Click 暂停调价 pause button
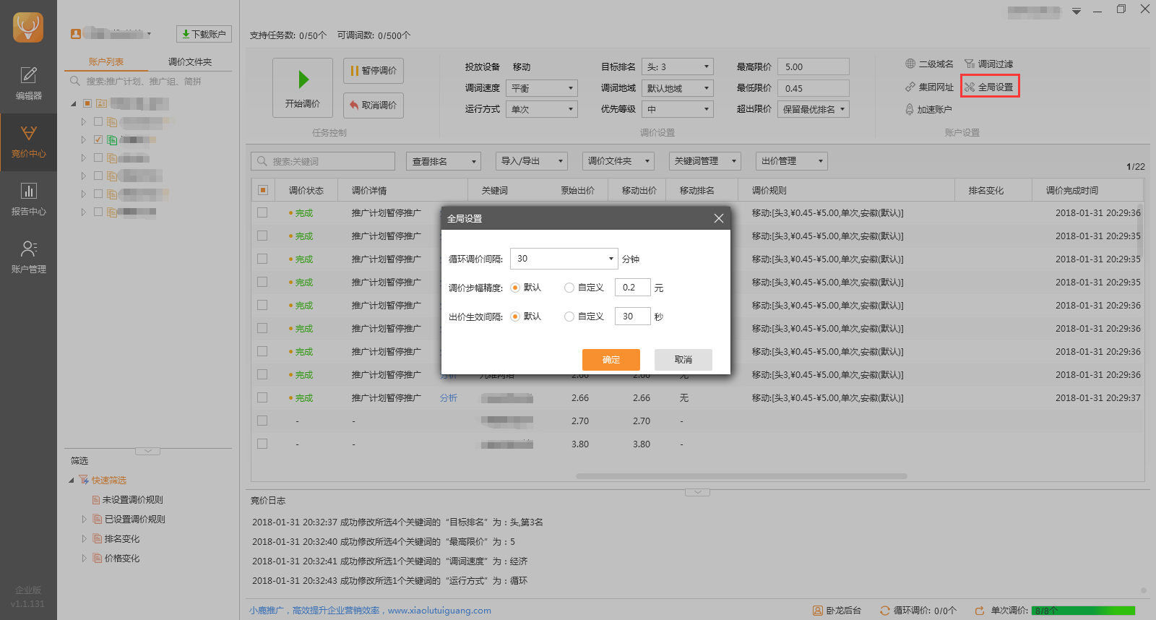Viewport: 1156px width, 620px height. [374, 71]
